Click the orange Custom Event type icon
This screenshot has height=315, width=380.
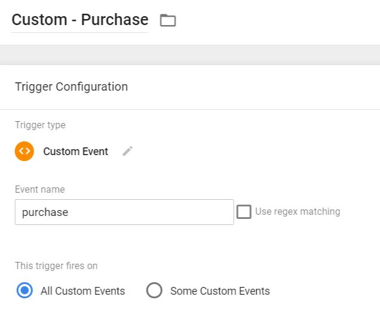point(24,151)
